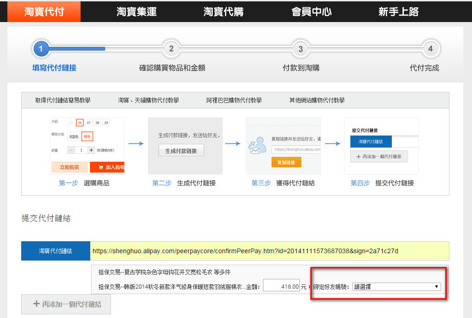Click the 418.00 amount input field

(x=281, y=285)
